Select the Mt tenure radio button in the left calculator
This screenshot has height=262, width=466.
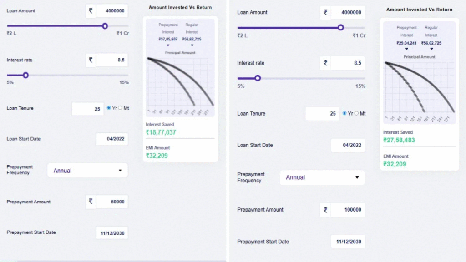pos(120,108)
